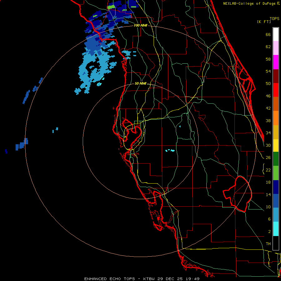Screen dimensions: 281x281
Task: Click the dark green legend color swatch
Action: click(x=276, y=159)
